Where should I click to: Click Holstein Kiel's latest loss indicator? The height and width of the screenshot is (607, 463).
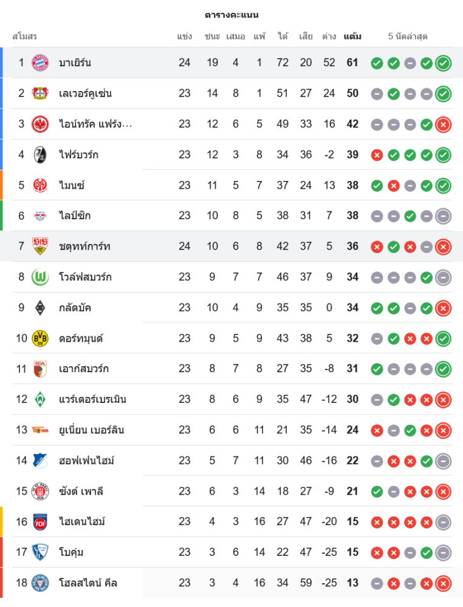click(x=443, y=583)
